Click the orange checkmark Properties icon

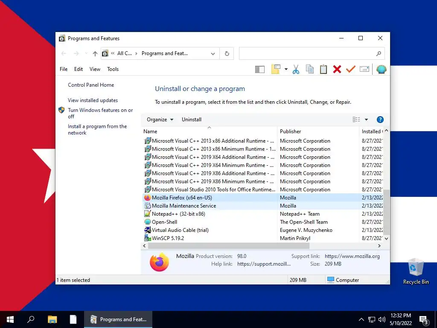tap(351, 69)
